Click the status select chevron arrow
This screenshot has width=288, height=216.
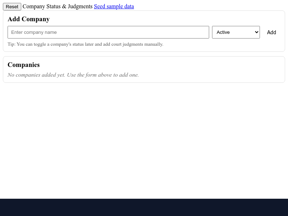(x=256, y=32)
